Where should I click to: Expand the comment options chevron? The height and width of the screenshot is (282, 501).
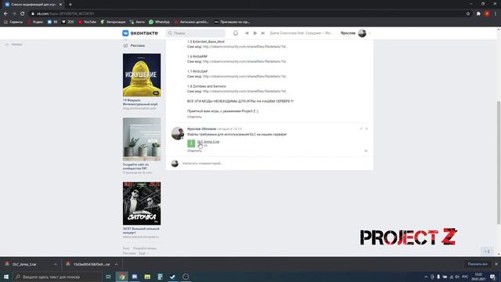[366, 151]
